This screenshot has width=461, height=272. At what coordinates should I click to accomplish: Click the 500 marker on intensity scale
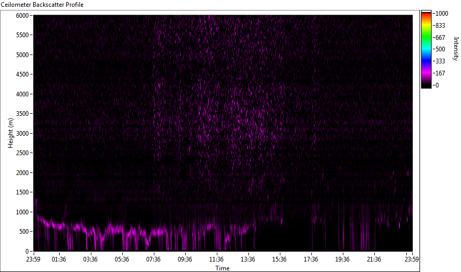click(x=439, y=49)
